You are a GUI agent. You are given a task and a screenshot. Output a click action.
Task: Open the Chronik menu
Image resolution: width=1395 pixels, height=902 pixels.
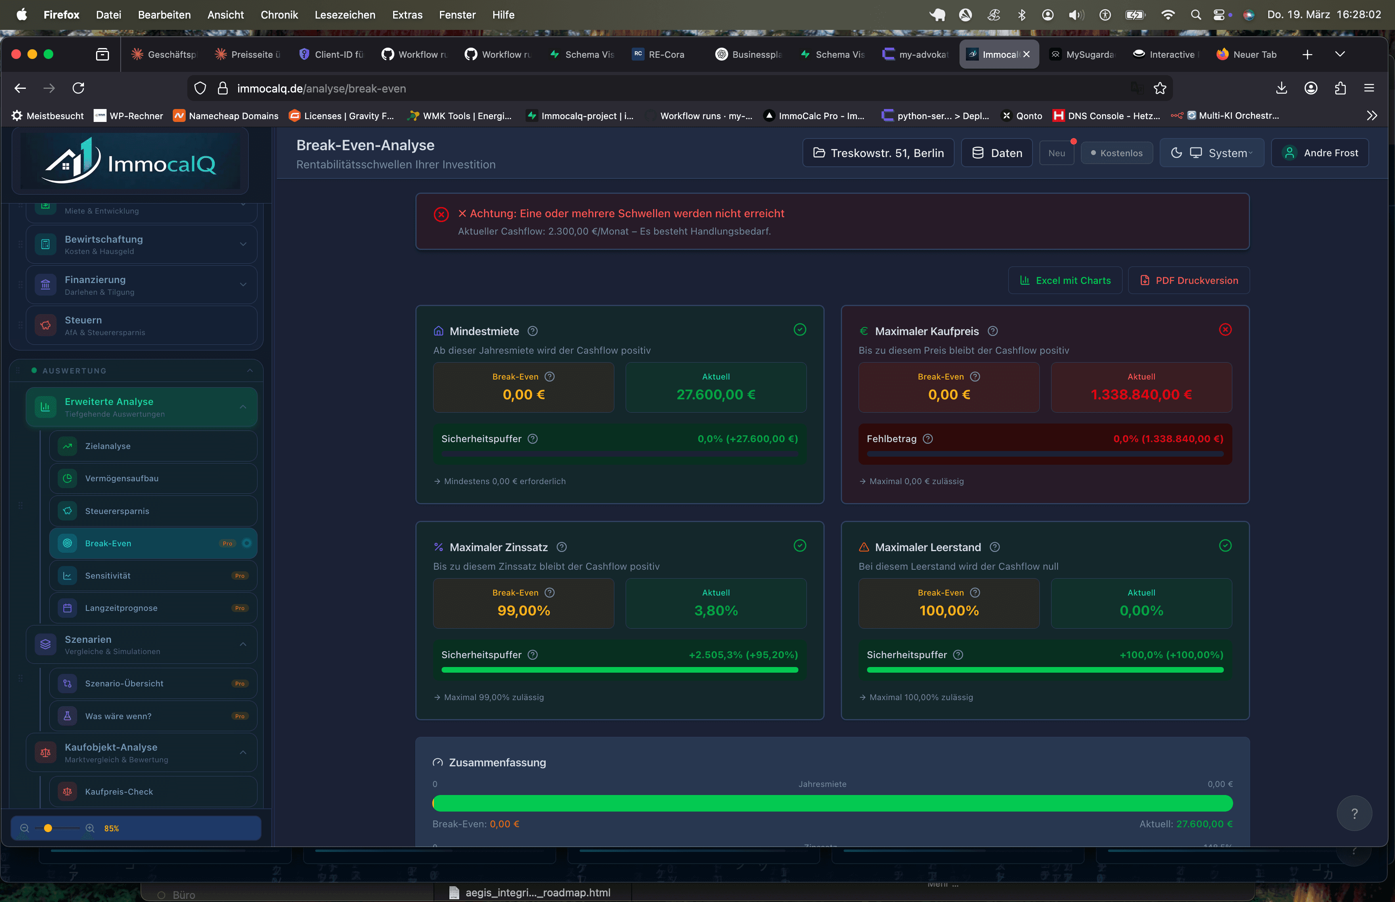279,15
